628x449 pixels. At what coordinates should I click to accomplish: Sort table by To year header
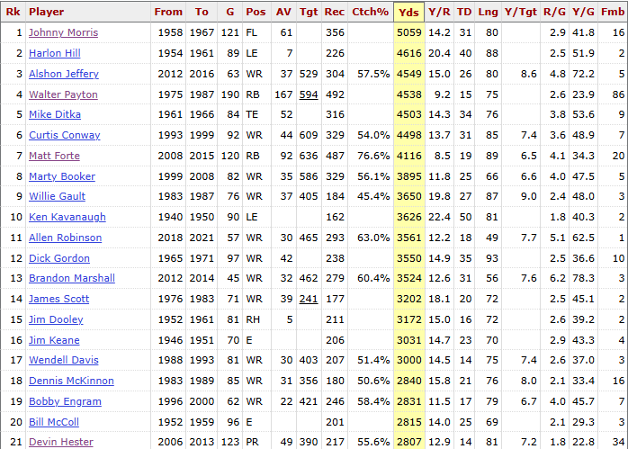[x=202, y=12]
